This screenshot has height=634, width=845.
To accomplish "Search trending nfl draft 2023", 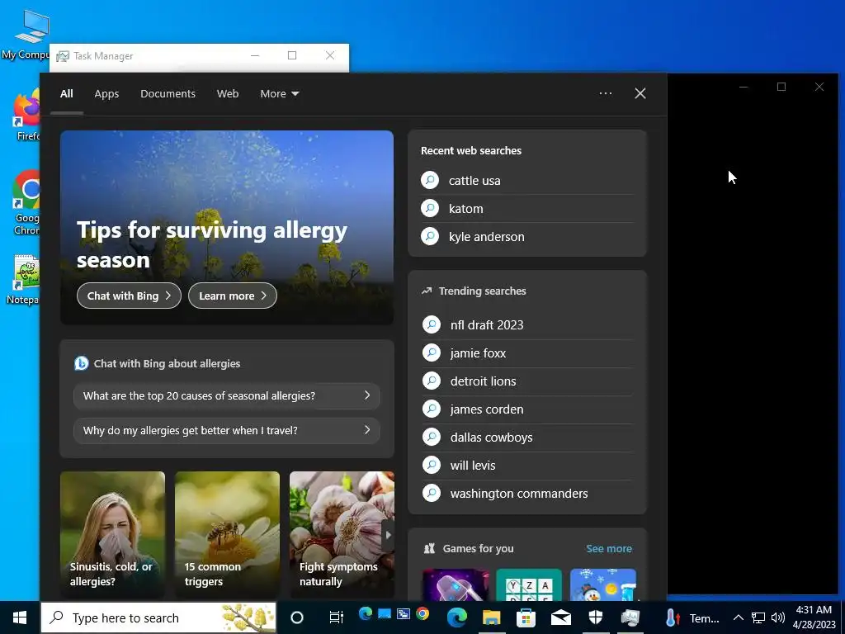I will 527,325.
